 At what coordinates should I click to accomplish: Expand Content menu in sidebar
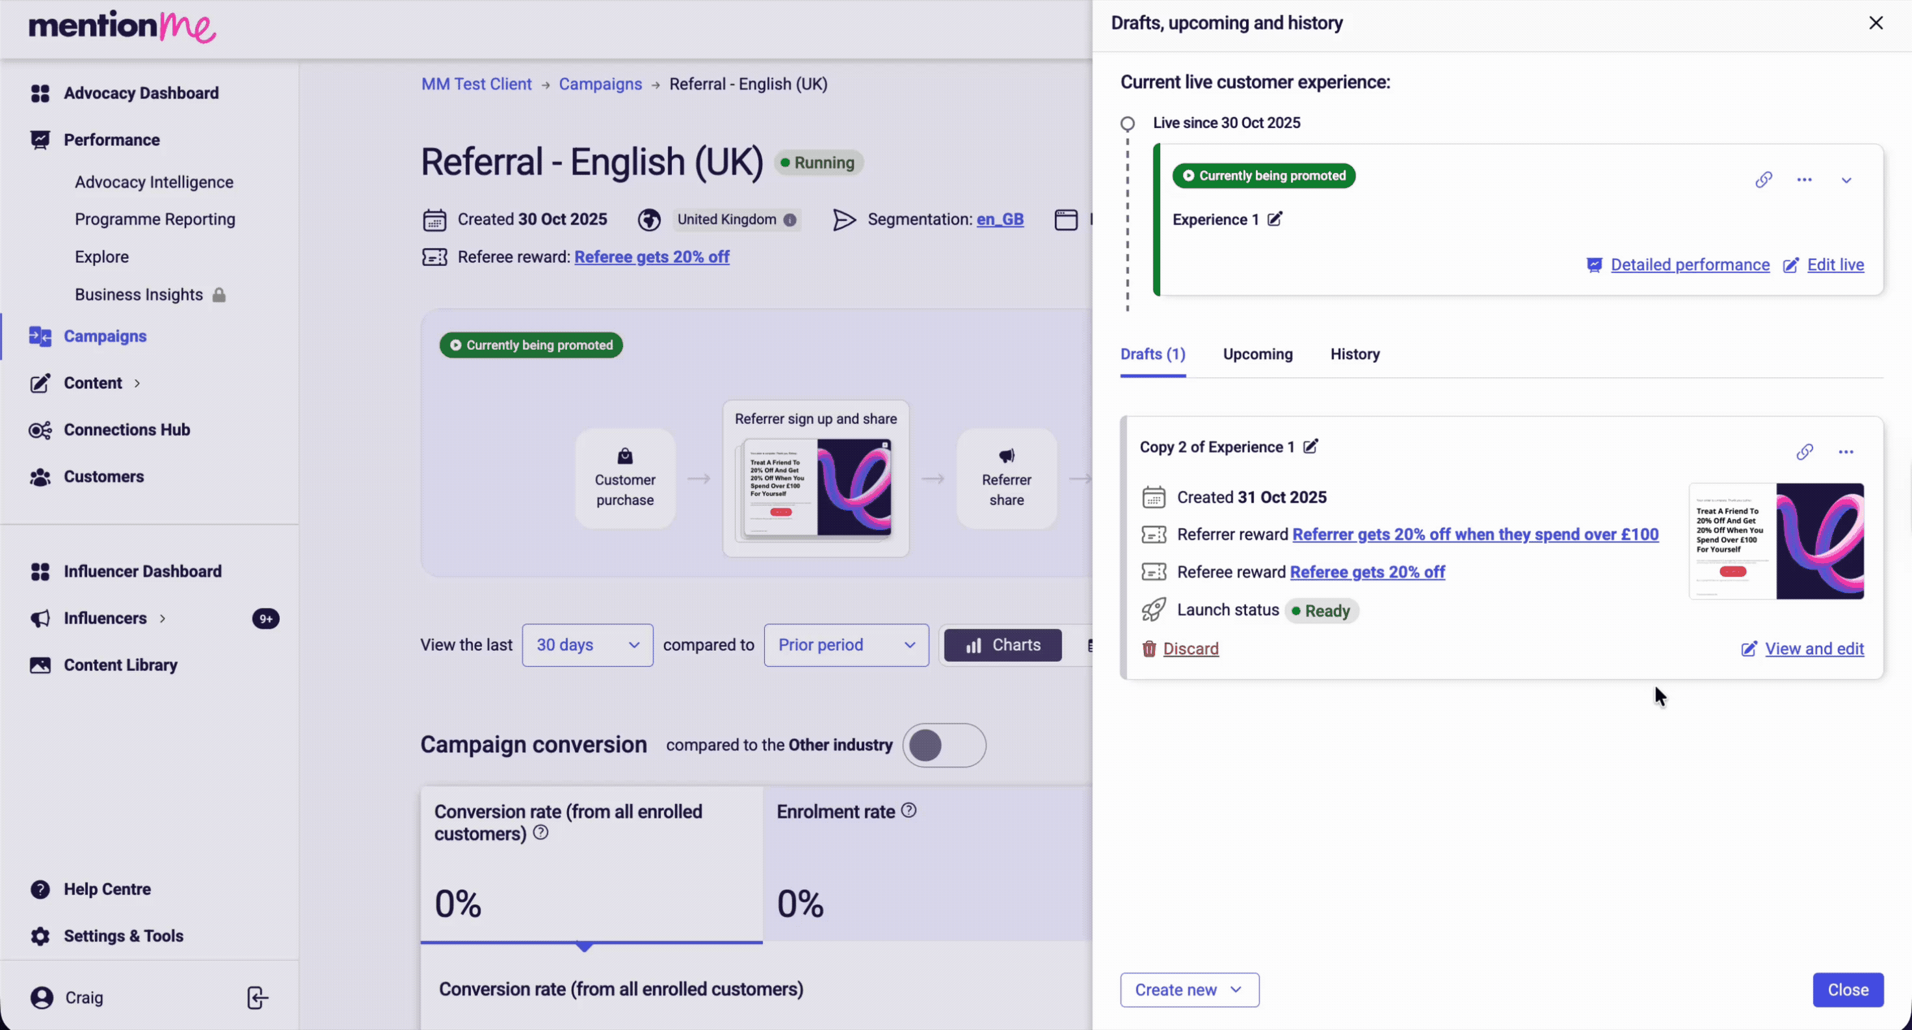[93, 383]
